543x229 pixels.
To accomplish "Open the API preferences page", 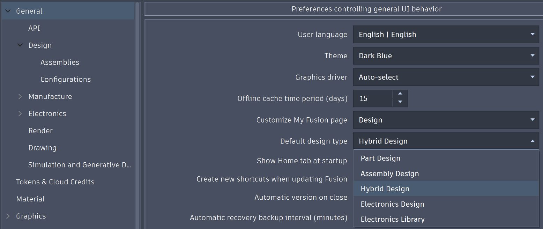I will [34, 28].
